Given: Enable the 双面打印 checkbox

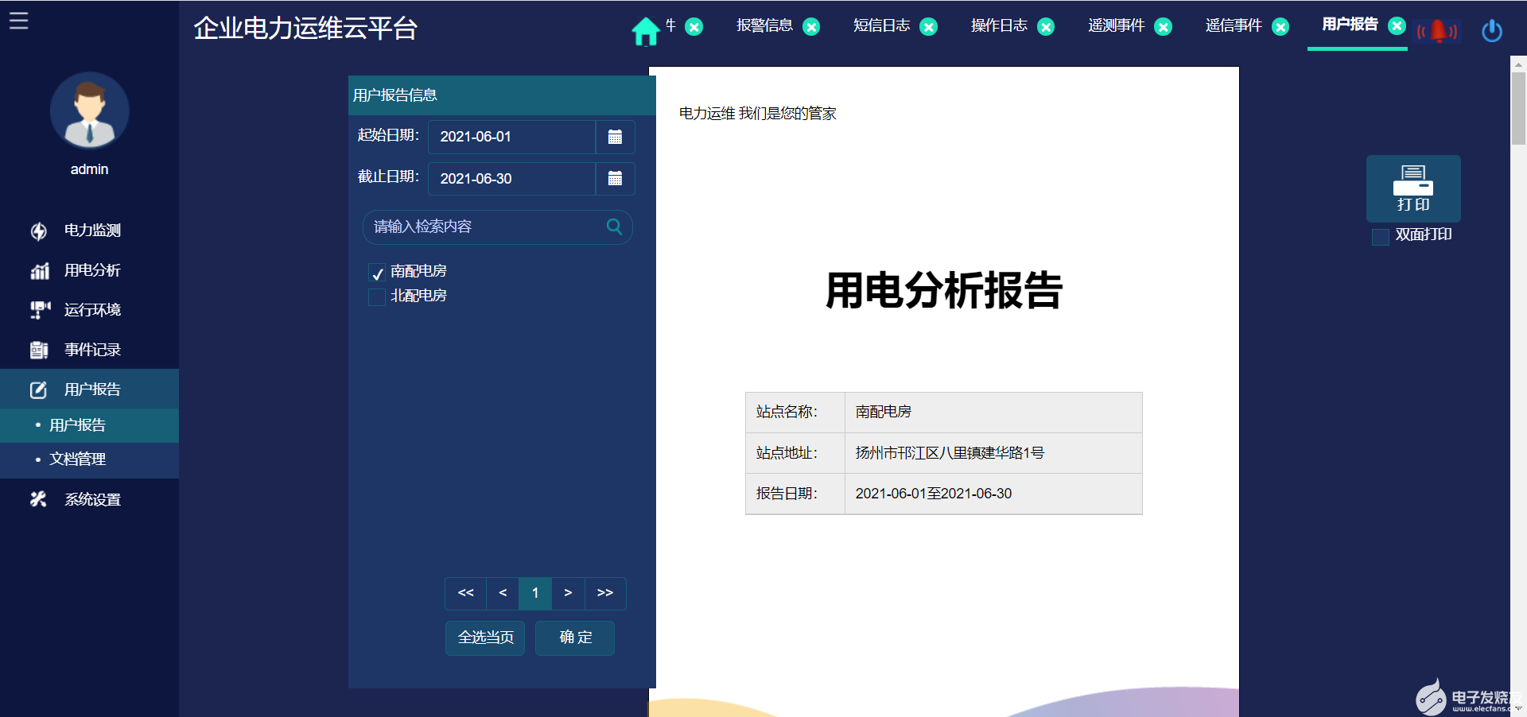Looking at the screenshot, I should pos(1381,236).
